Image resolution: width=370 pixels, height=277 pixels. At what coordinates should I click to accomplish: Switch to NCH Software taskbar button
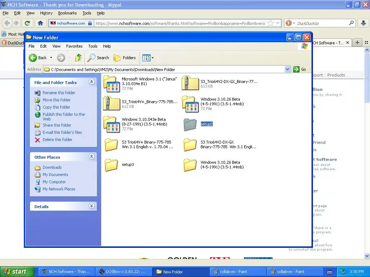[x=67, y=272]
